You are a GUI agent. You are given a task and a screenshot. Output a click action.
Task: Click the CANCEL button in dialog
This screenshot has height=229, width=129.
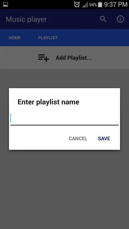[78, 139]
